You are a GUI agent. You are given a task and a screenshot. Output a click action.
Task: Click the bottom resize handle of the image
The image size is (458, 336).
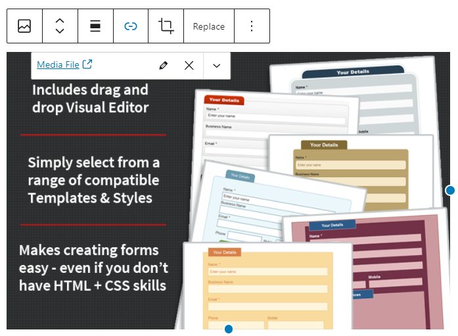229,329
